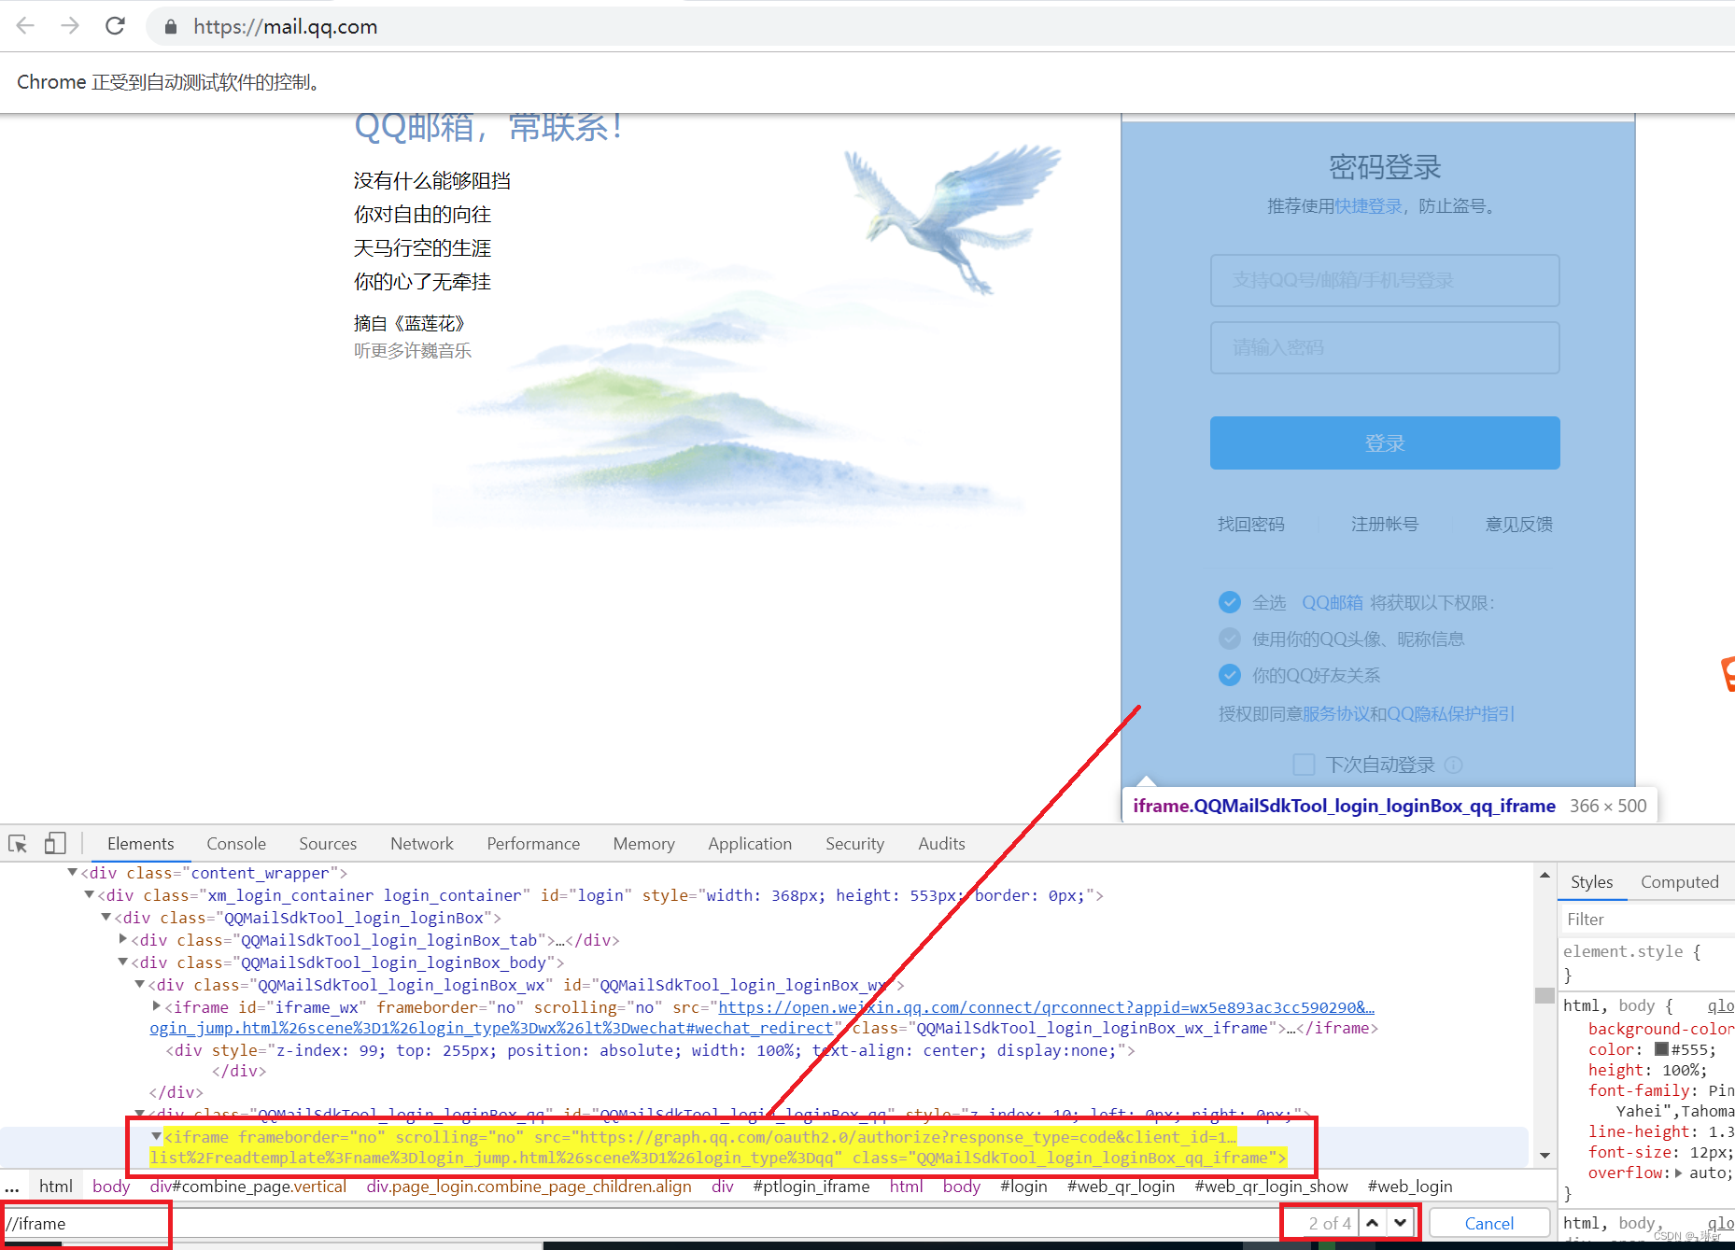Open the Network tab

422,844
